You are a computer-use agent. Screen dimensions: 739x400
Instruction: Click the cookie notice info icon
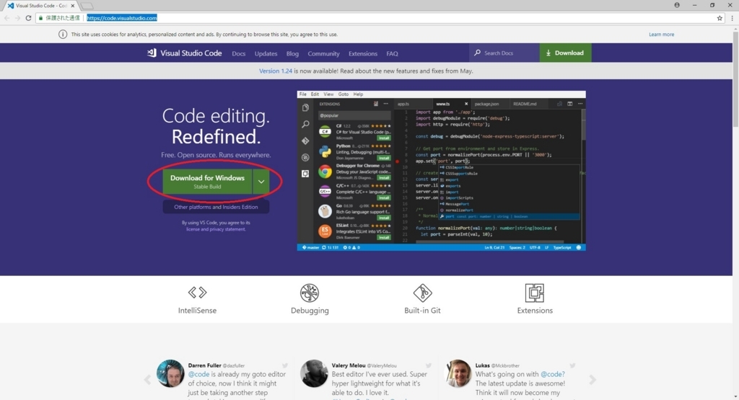[63, 35]
